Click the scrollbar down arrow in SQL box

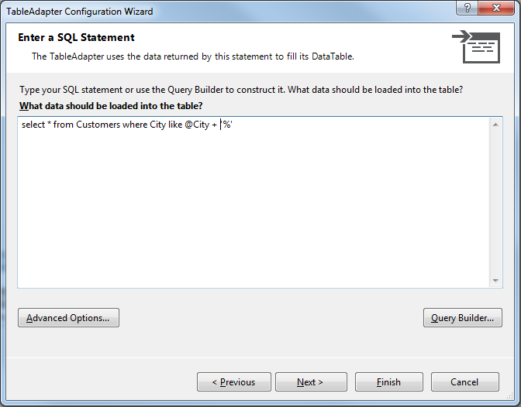[495, 281]
